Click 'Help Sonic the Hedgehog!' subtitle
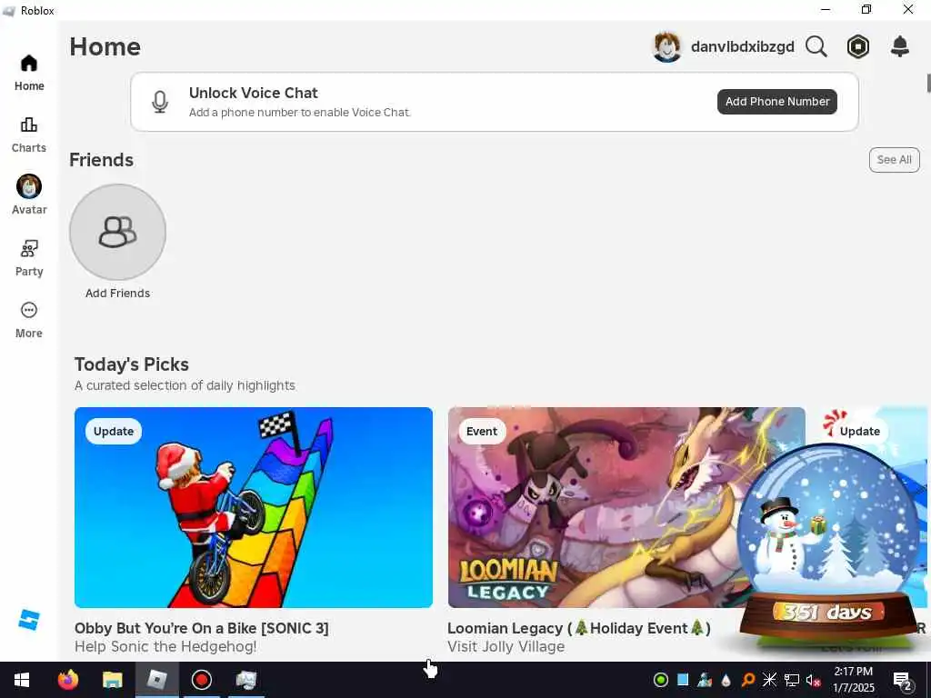The image size is (931, 698). point(165,646)
